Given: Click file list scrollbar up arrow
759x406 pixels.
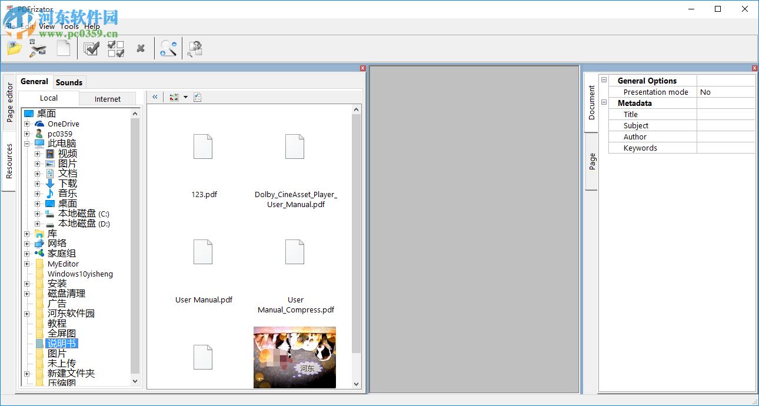Looking at the screenshot, I should (357, 109).
